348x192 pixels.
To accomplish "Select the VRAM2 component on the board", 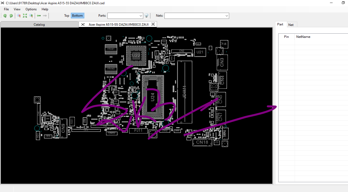I will (111, 69).
